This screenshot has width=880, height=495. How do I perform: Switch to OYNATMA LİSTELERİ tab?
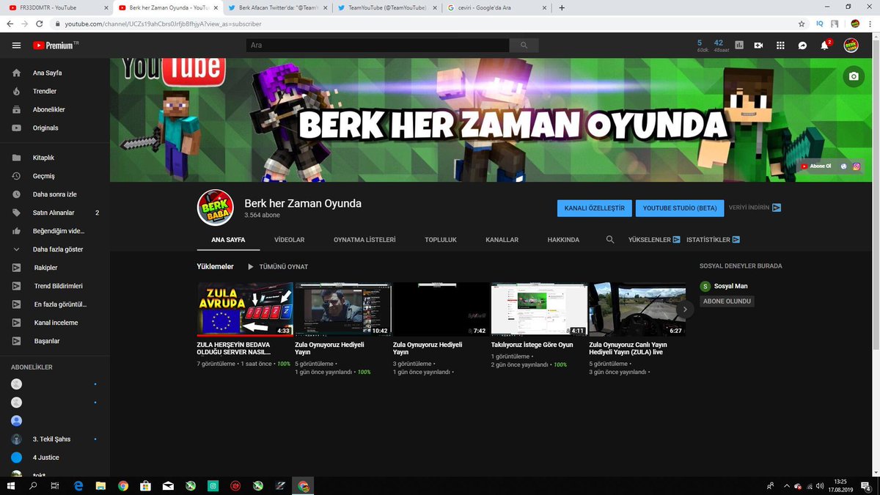tap(364, 240)
